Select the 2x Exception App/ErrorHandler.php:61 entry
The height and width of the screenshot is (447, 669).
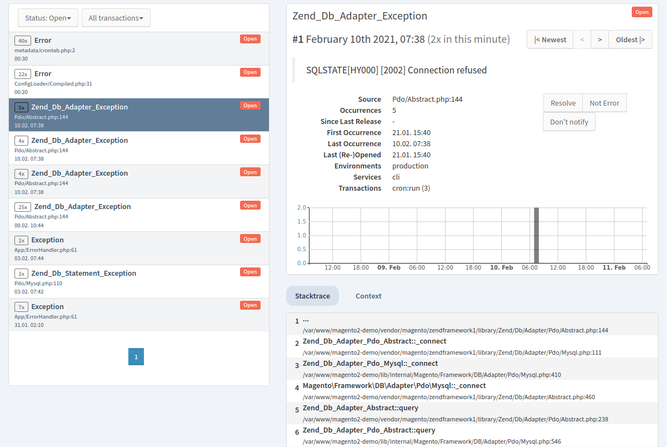(x=139, y=249)
